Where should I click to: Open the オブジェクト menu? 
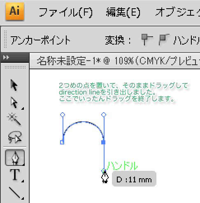click(x=178, y=12)
